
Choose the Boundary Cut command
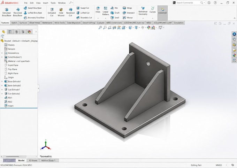point(84,18)
